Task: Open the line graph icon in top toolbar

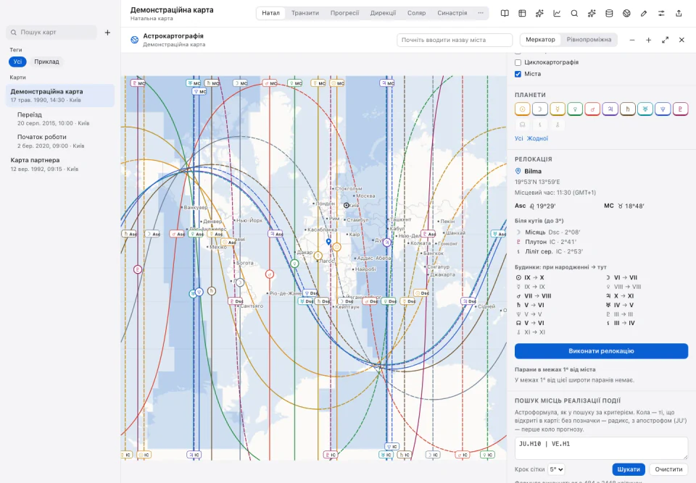Action: click(x=557, y=13)
